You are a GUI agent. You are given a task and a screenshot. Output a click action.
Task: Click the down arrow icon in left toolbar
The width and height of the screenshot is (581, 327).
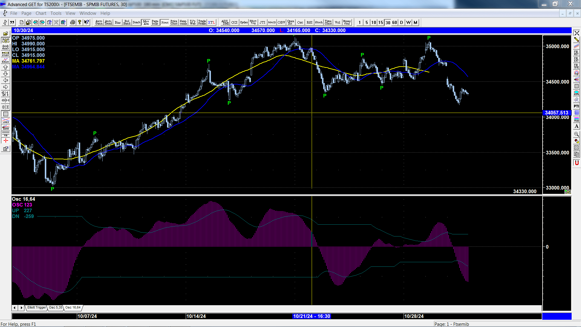coord(5,74)
